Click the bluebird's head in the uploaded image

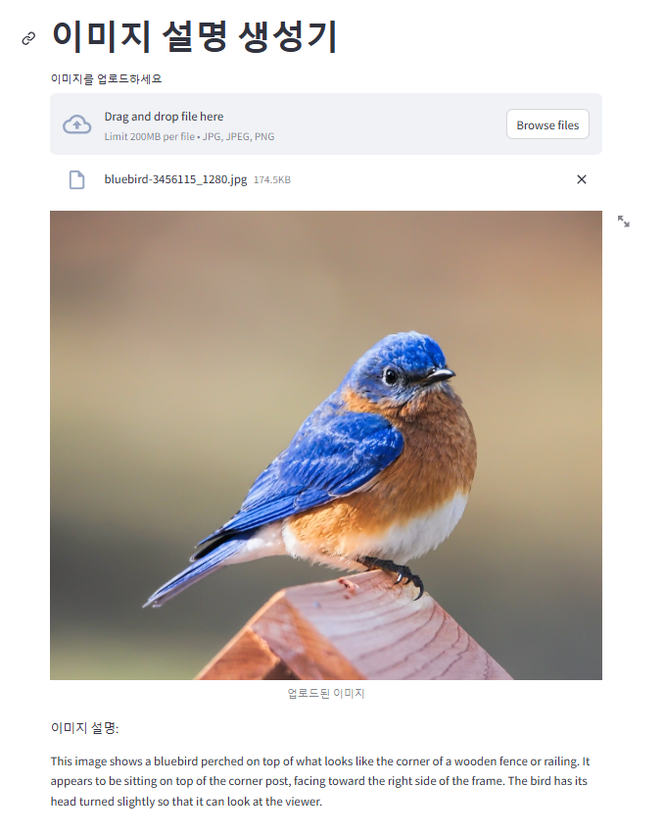(403, 367)
